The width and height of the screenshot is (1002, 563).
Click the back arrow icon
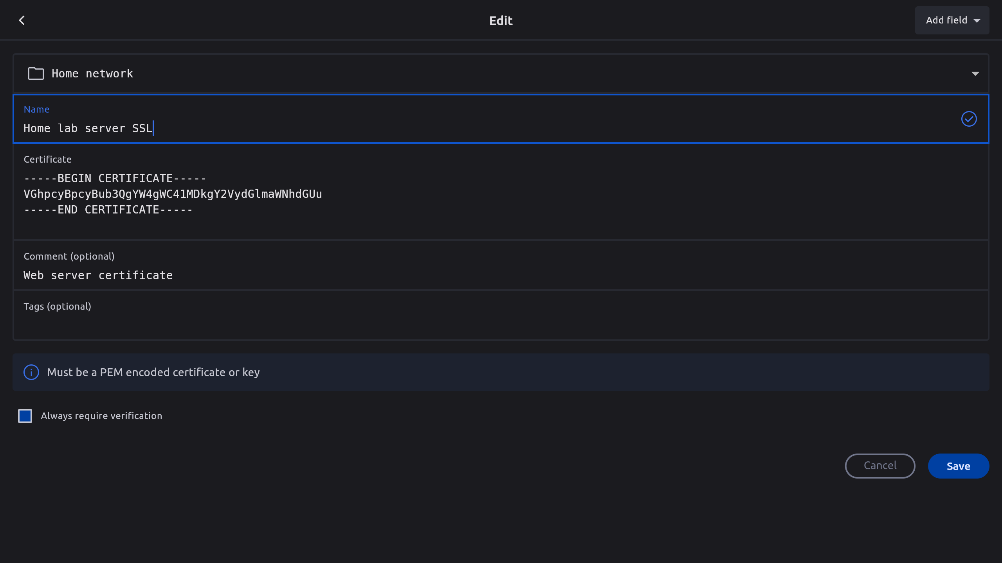22,20
